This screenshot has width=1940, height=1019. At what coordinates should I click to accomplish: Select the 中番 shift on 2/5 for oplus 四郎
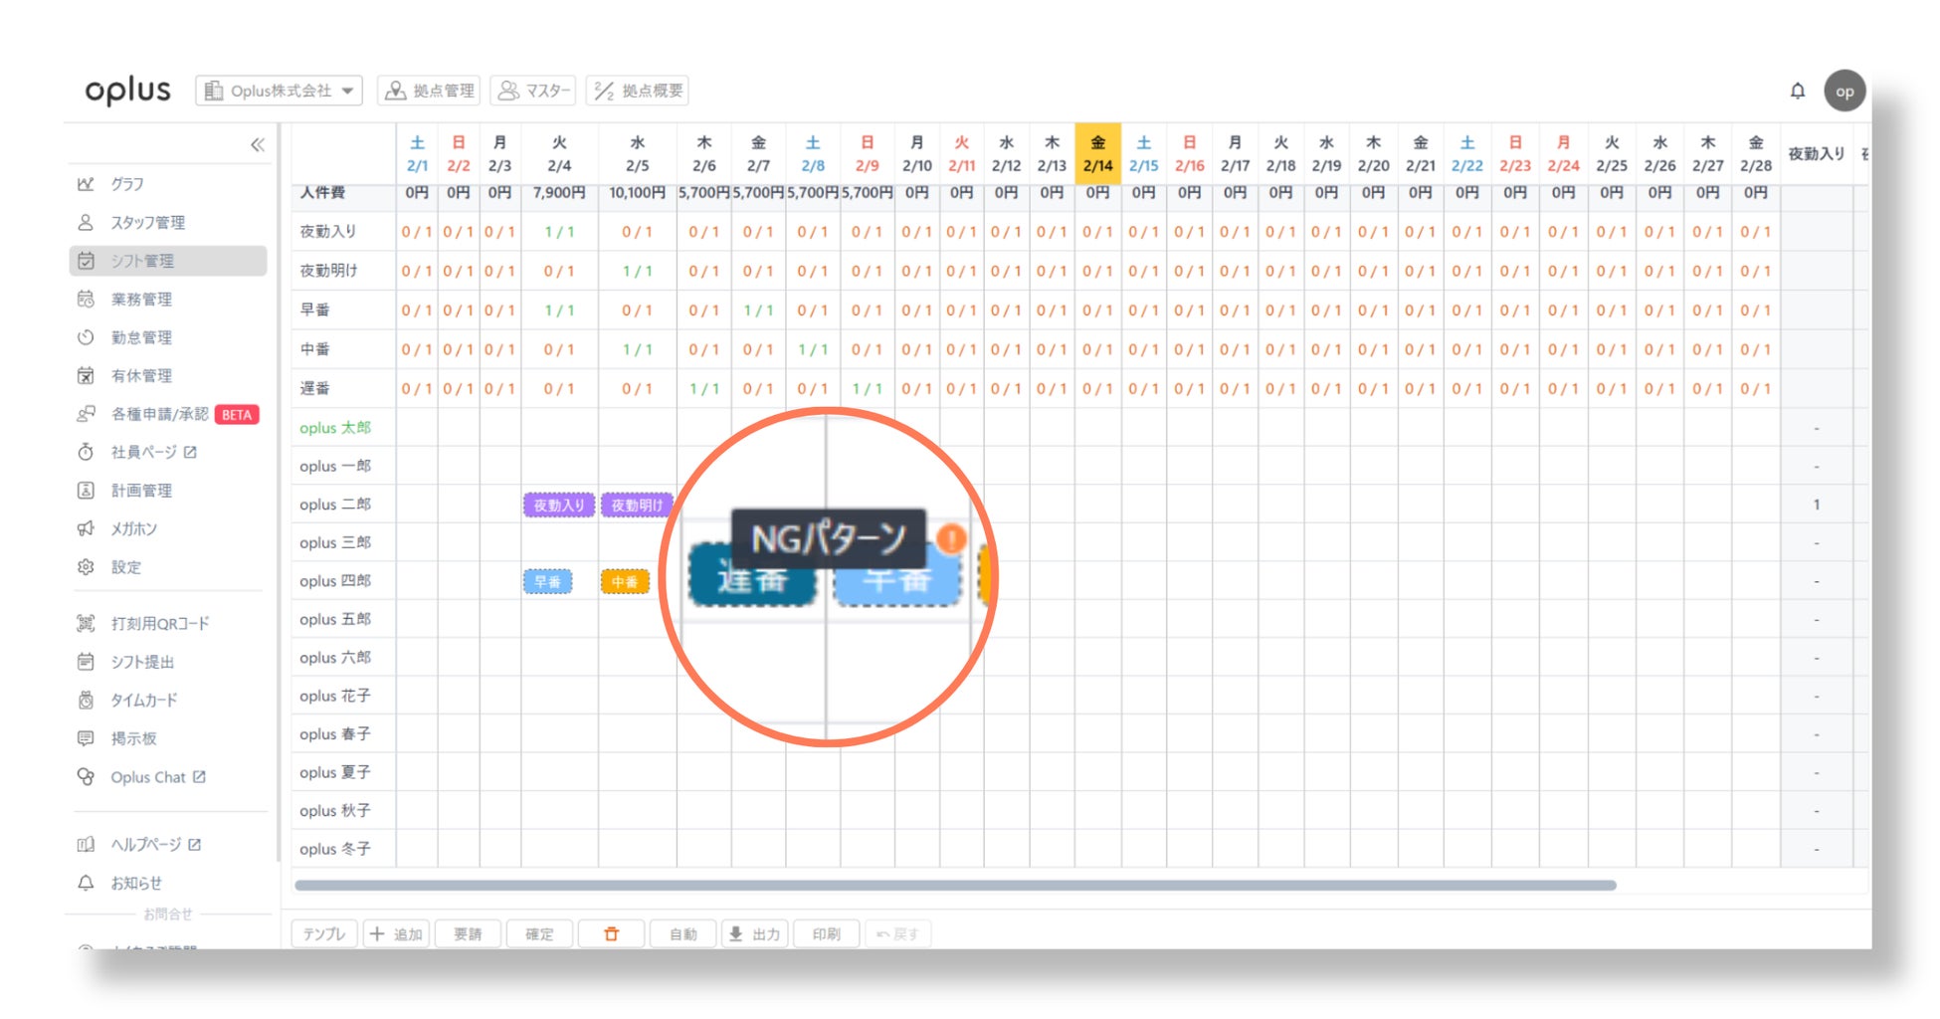(625, 582)
